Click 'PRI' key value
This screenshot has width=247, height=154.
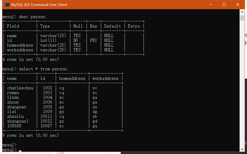click(93, 40)
